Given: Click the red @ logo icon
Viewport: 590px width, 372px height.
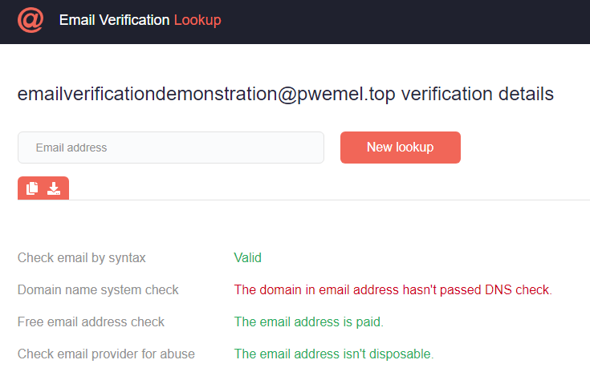Looking at the screenshot, I should [x=31, y=20].
